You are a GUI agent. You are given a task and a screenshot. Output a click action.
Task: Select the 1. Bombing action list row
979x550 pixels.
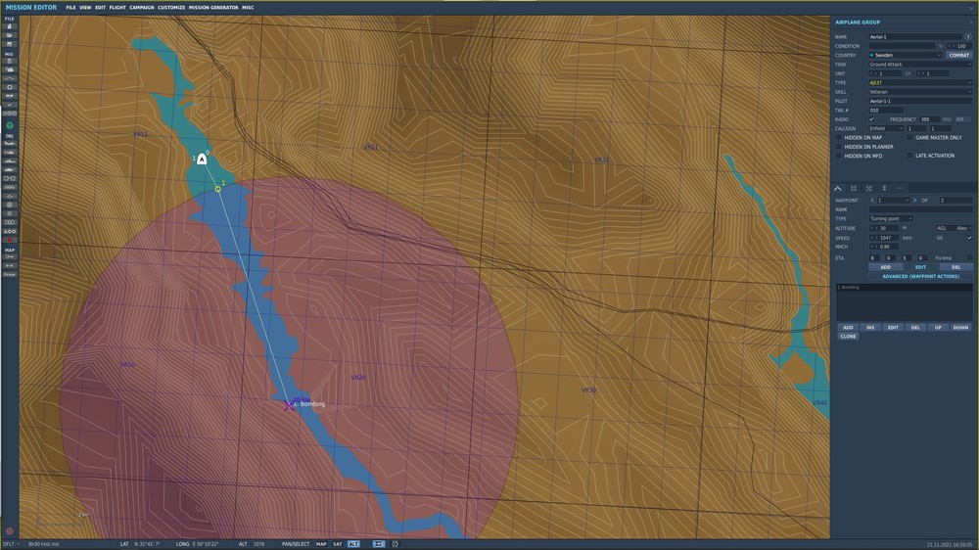tap(904, 287)
